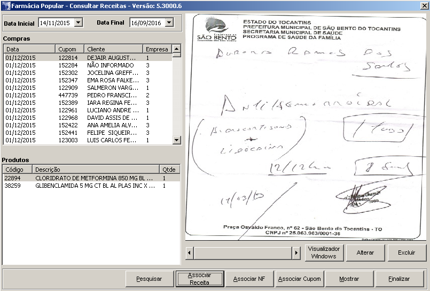Select the PEDRO FRANSCI... purchase row
This screenshot has height=291, width=430.
click(x=112, y=95)
